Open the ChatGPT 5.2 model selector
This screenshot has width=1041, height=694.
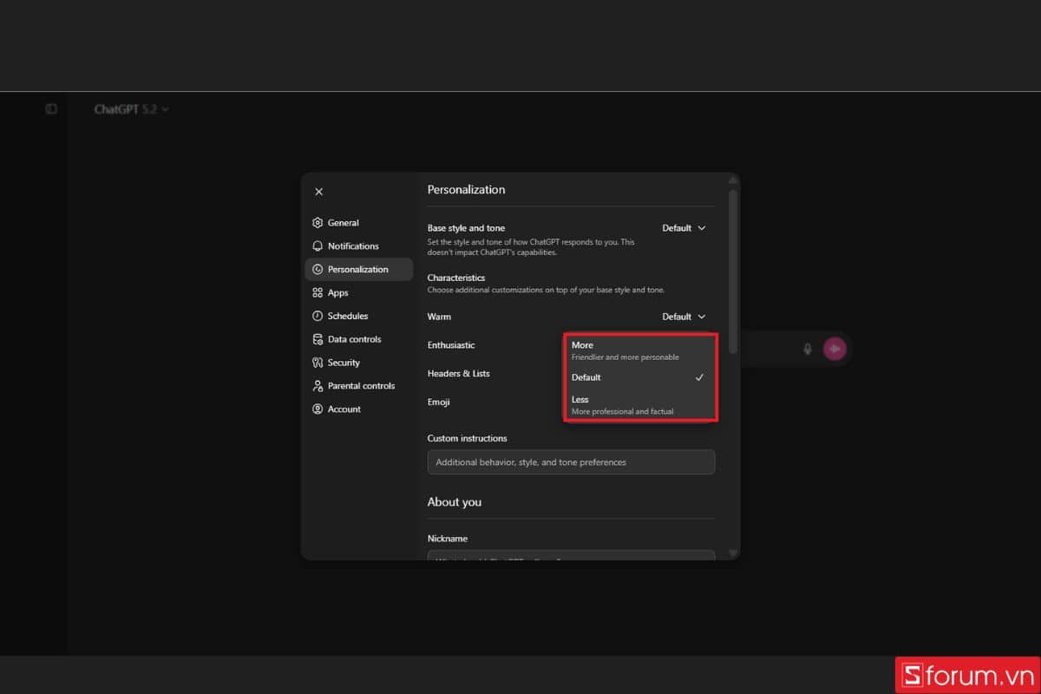click(131, 109)
